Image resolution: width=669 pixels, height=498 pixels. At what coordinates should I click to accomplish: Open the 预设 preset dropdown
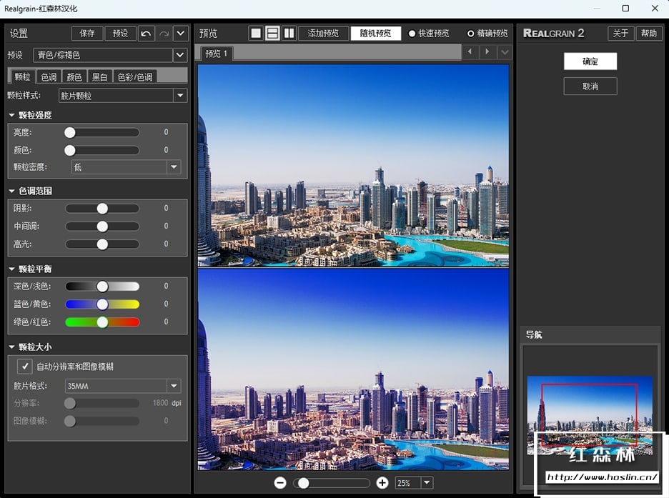[x=179, y=55]
